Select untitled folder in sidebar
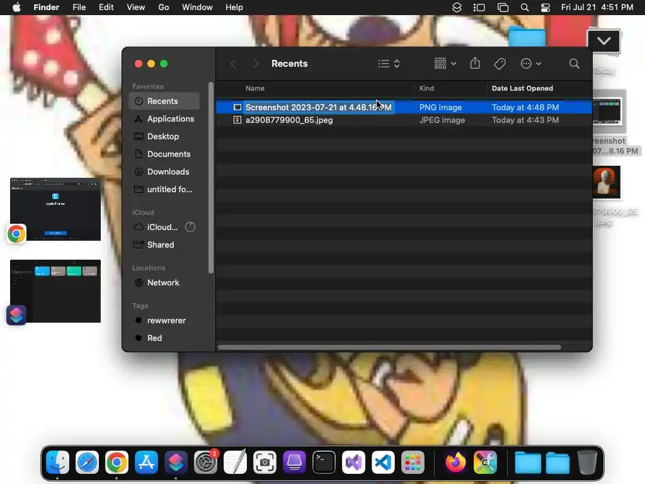The width and height of the screenshot is (645, 484). pos(164,190)
